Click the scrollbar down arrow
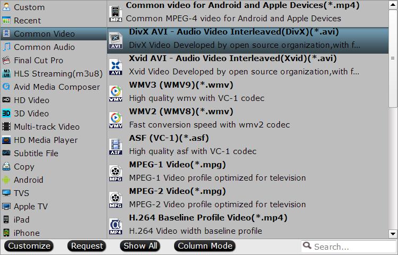Image resolution: width=398 pixels, height=255 pixels. pyautogui.click(x=393, y=233)
